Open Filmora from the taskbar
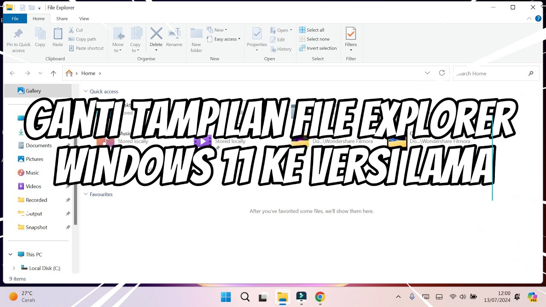Viewport: 546px width, 307px height. [x=301, y=297]
